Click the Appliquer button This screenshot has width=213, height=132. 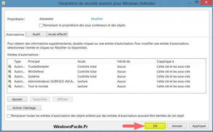[199, 126]
